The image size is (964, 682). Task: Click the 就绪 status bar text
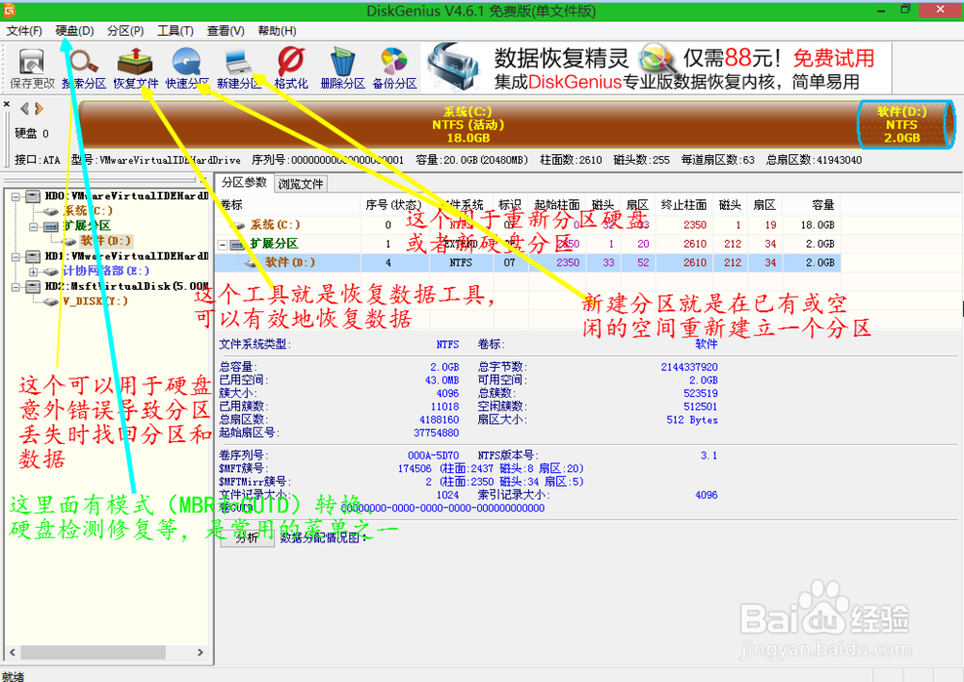click(13, 676)
